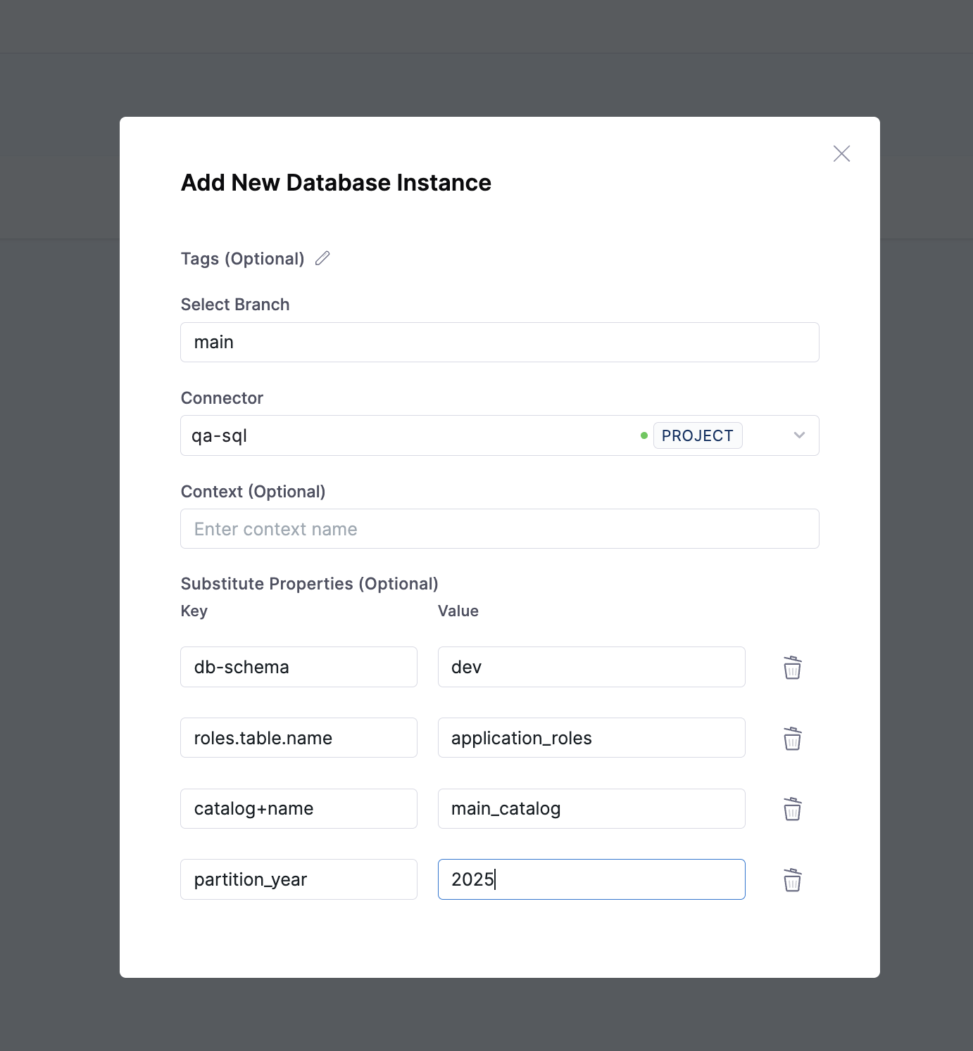This screenshot has height=1051, width=973.
Task: Edit the dev value for db-schema
Action: [591, 667]
